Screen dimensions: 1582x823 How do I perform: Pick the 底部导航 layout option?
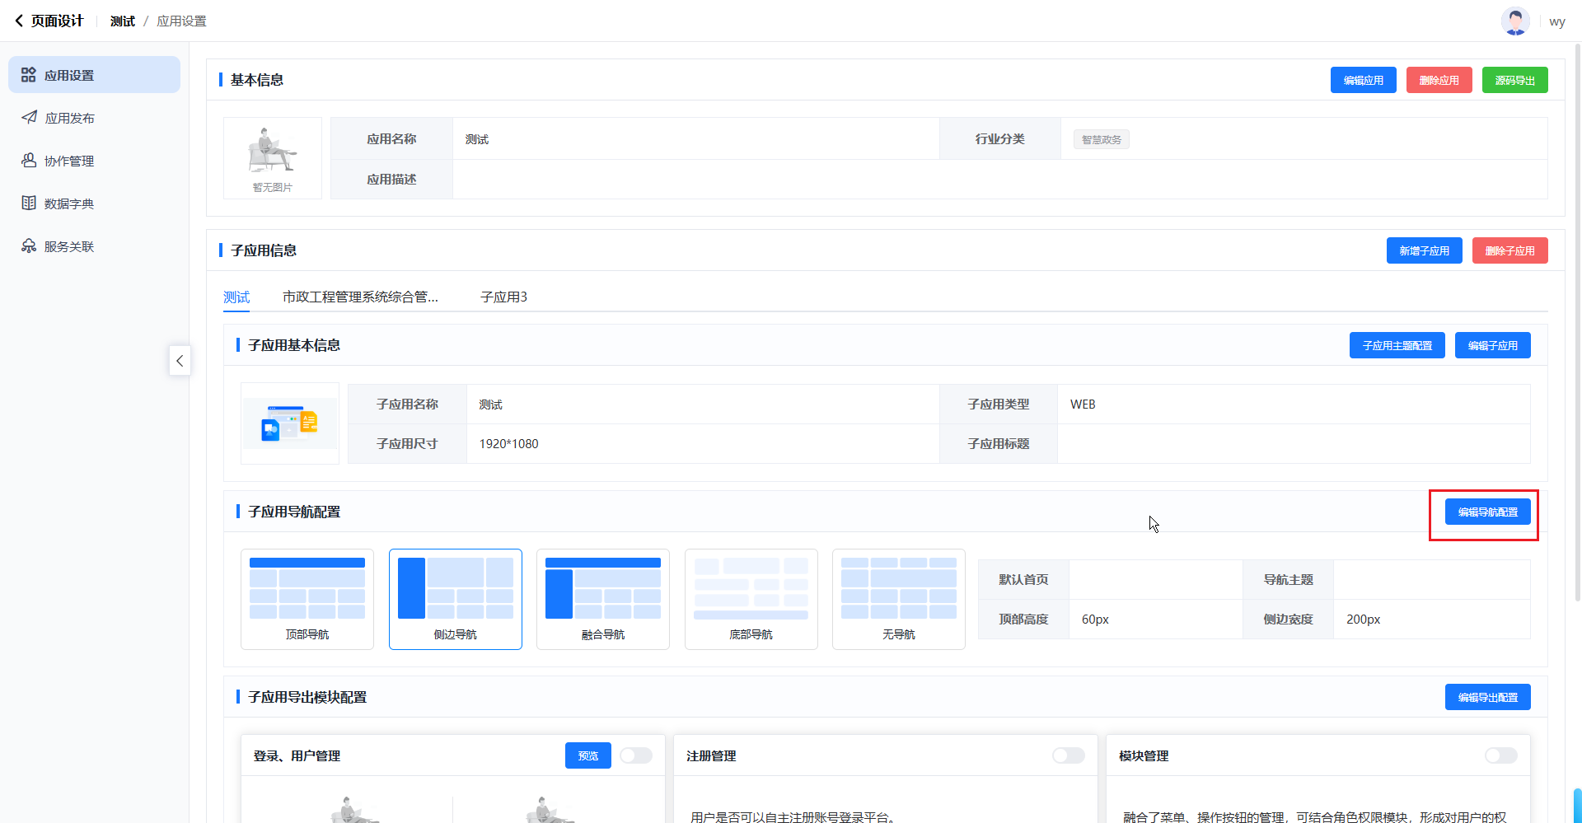(x=751, y=599)
